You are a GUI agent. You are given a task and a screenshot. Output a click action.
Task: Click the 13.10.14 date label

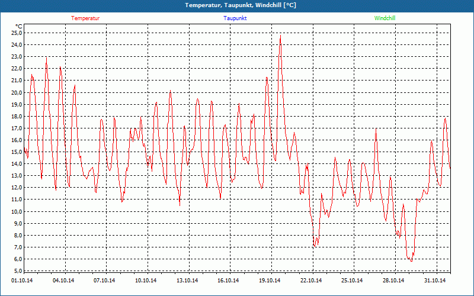(187, 281)
